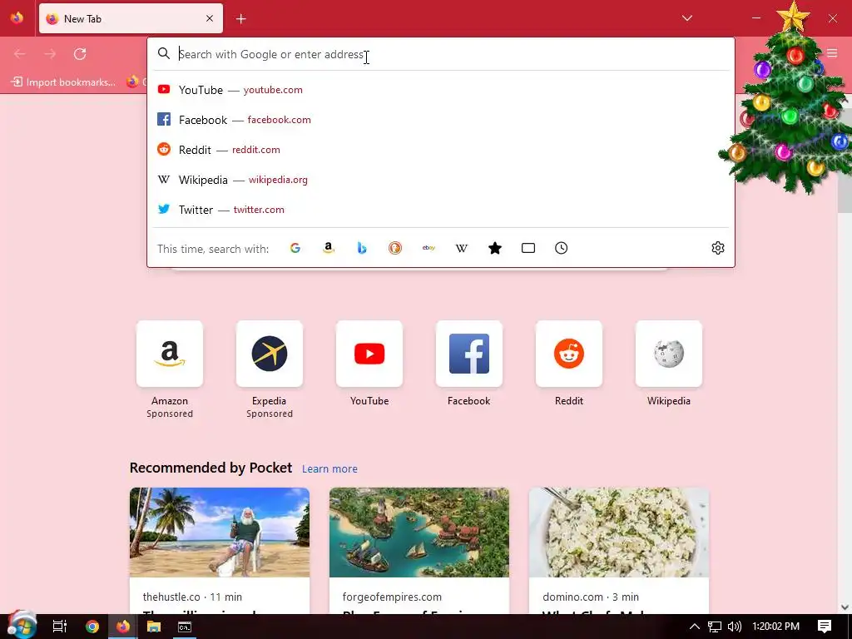Open the Firefox hamburger menu

point(832,53)
